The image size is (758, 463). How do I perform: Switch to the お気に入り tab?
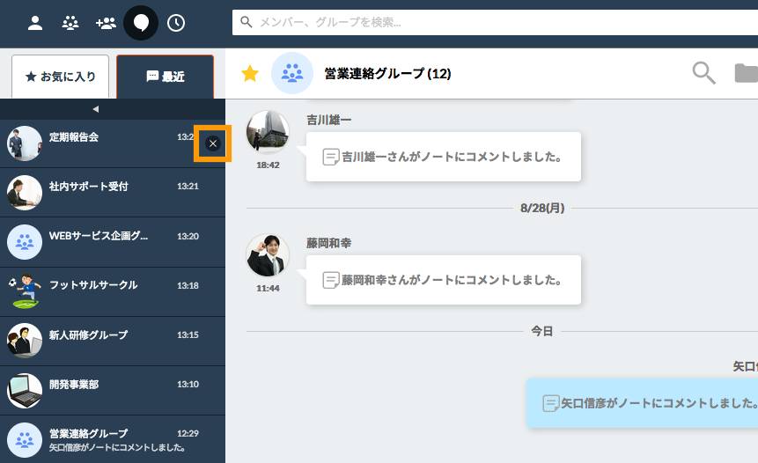(60, 77)
